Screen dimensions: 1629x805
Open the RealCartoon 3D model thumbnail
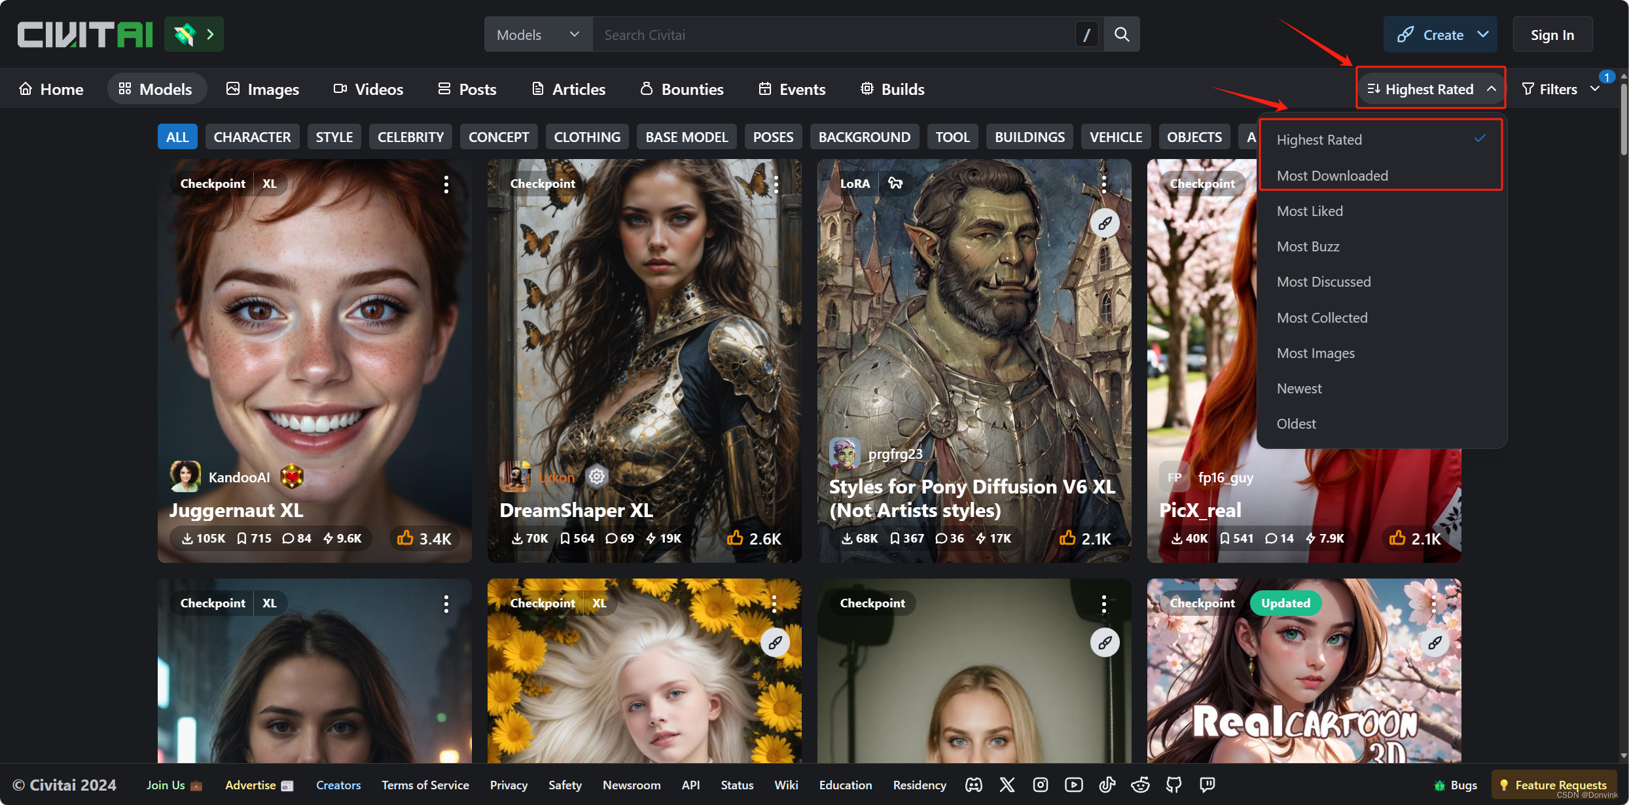(1304, 671)
